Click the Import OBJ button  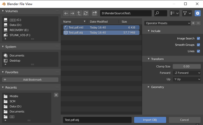click(x=150, y=120)
